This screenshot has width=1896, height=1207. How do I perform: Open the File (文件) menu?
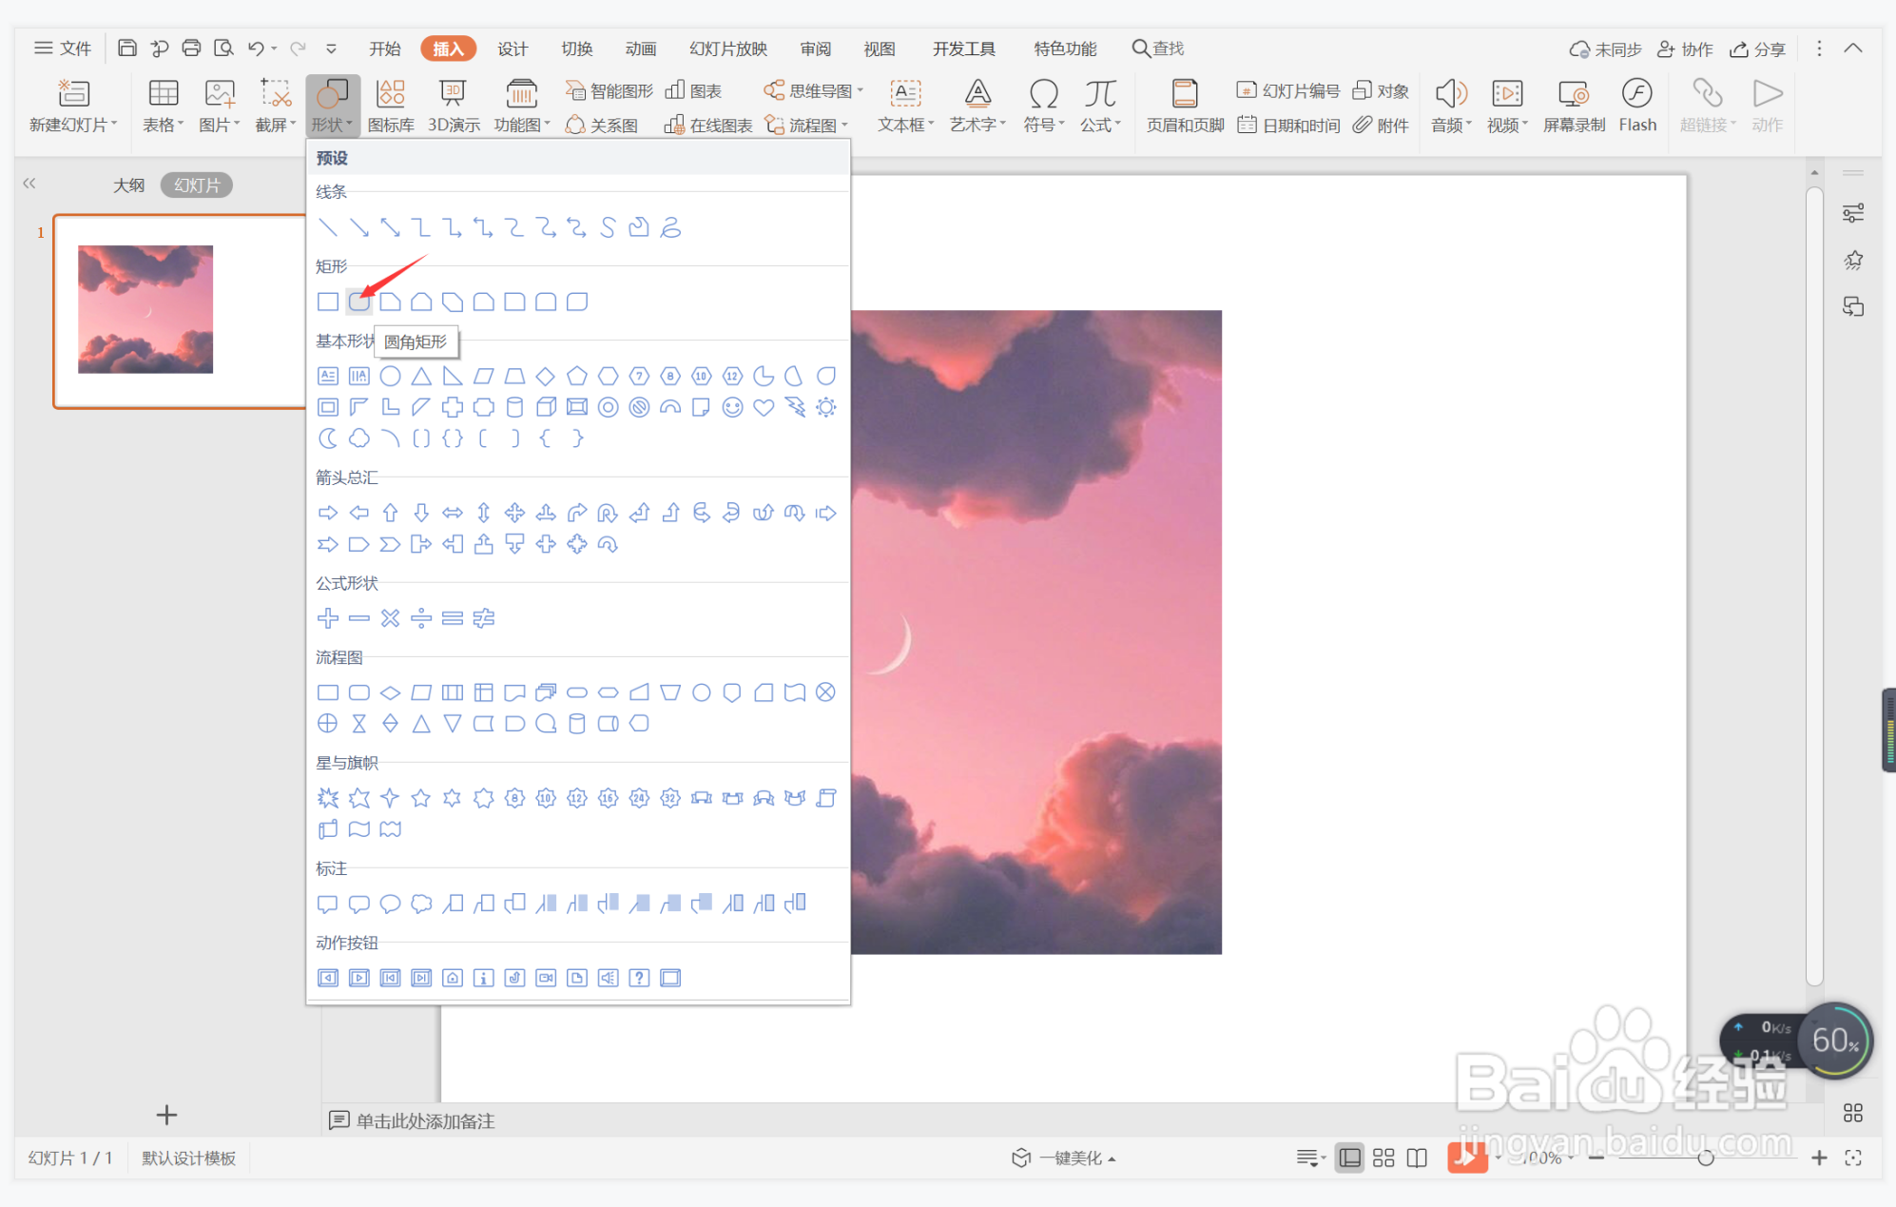63,49
